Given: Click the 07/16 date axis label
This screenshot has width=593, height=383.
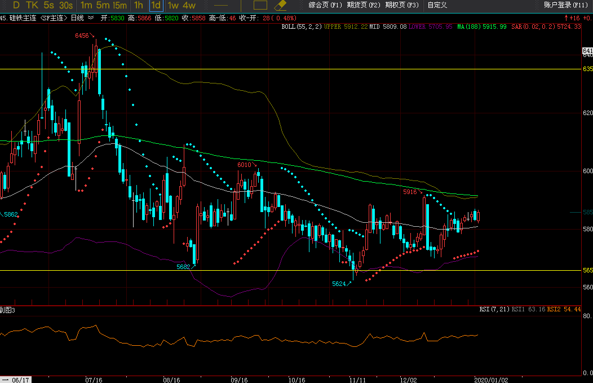Looking at the screenshot, I should click(94, 380).
